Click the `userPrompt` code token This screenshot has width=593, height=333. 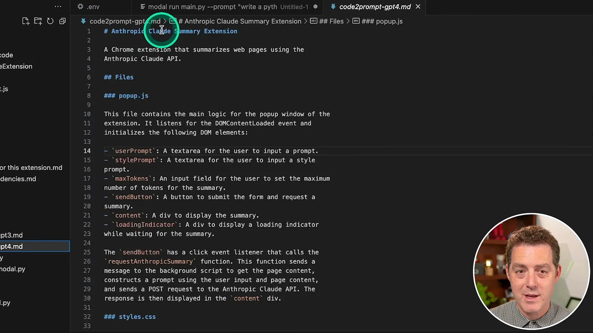(133, 151)
